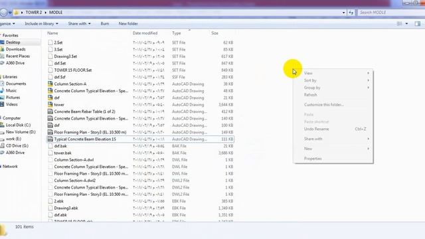Screen dimensions: 425x239
Task: Choose Customize this folder... menu entry
Action: tap(333, 105)
